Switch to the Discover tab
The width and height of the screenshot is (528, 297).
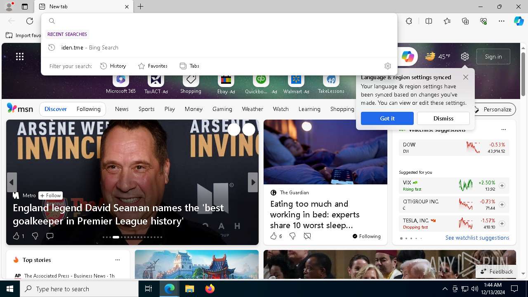tap(56, 109)
